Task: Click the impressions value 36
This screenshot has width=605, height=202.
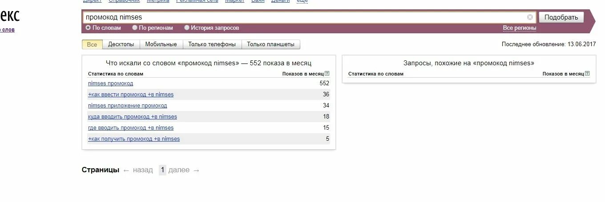Action: (326, 95)
